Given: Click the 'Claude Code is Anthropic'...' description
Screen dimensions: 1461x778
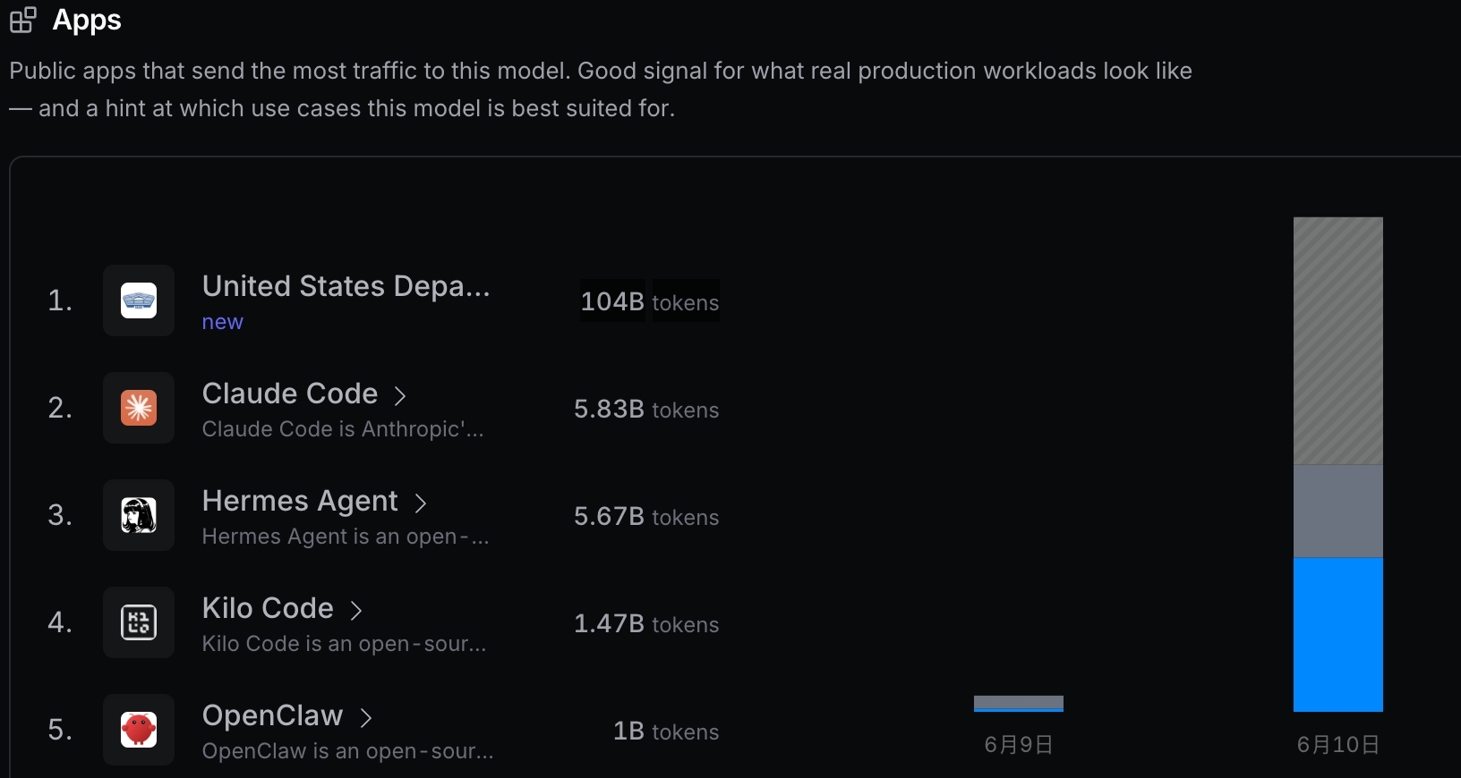Looking at the screenshot, I should pos(343,429).
